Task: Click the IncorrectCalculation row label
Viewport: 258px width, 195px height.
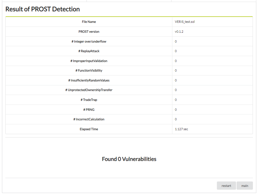Action: [x=89, y=119]
